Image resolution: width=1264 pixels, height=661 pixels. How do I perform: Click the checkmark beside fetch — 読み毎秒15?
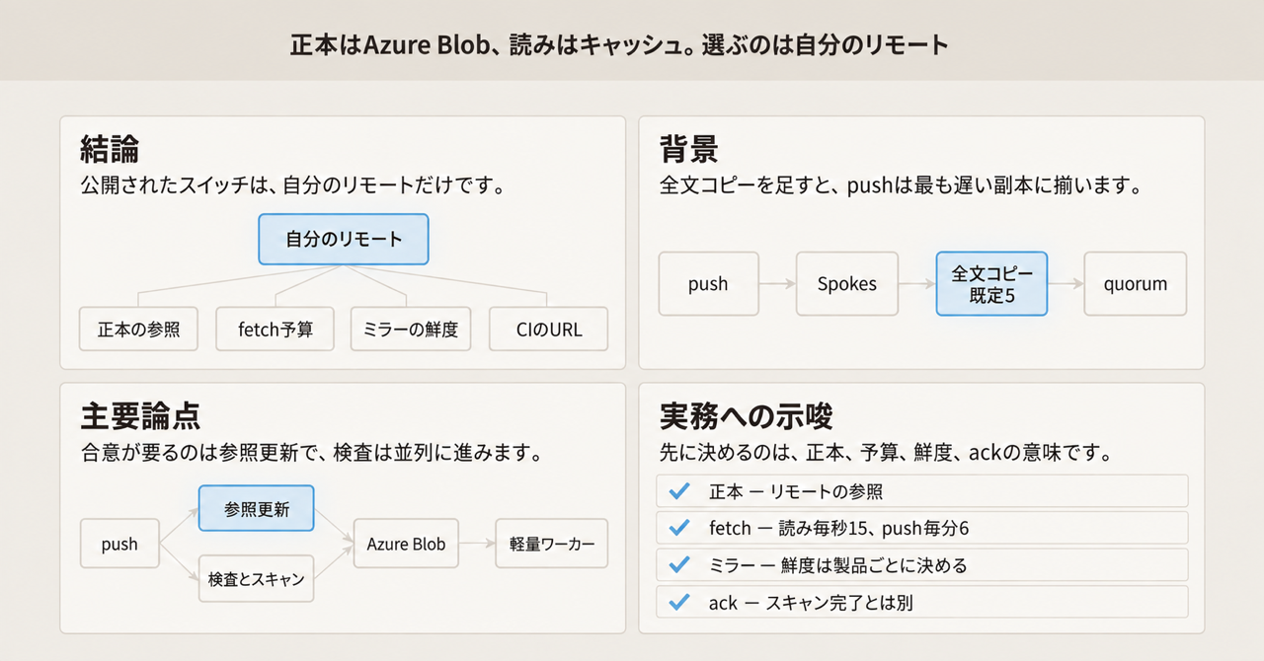click(x=678, y=528)
